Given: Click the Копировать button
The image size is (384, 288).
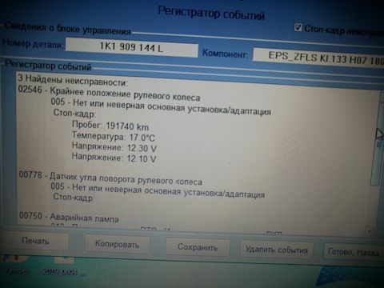Looking at the screenshot, I should (117, 244).
